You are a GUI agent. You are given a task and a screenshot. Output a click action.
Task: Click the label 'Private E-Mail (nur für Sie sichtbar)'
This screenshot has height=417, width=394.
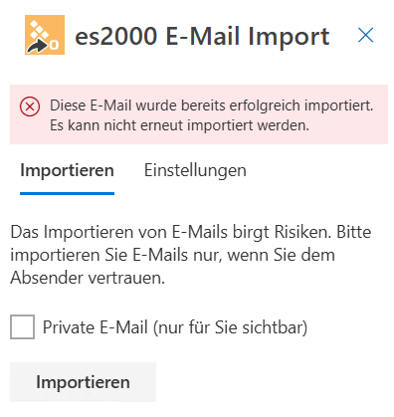[x=175, y=327]
